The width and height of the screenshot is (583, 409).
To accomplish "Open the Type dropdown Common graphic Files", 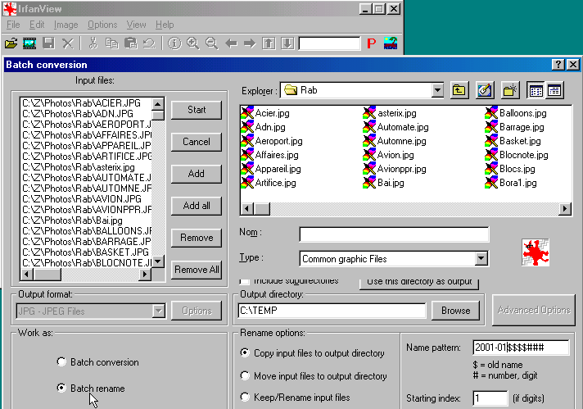I will click(481, 259).
